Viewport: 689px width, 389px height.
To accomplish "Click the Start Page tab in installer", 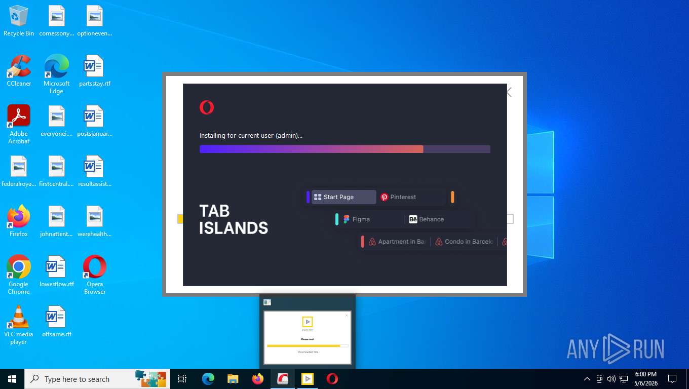I will coord(344,197).
